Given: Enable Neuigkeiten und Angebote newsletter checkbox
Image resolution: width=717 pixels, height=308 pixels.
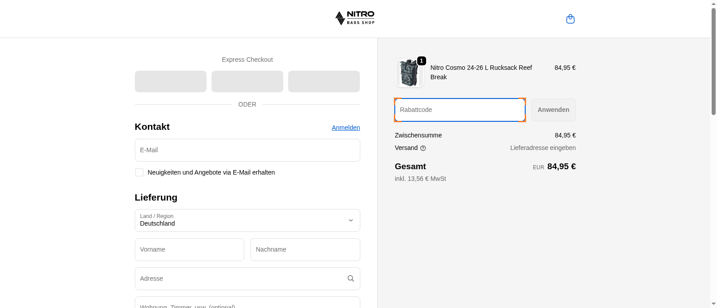Looking at the screenshot, I should click(139, 172).
